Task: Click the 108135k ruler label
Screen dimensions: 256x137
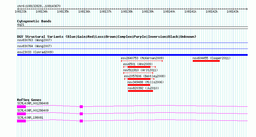Action: tap(63, 11)
